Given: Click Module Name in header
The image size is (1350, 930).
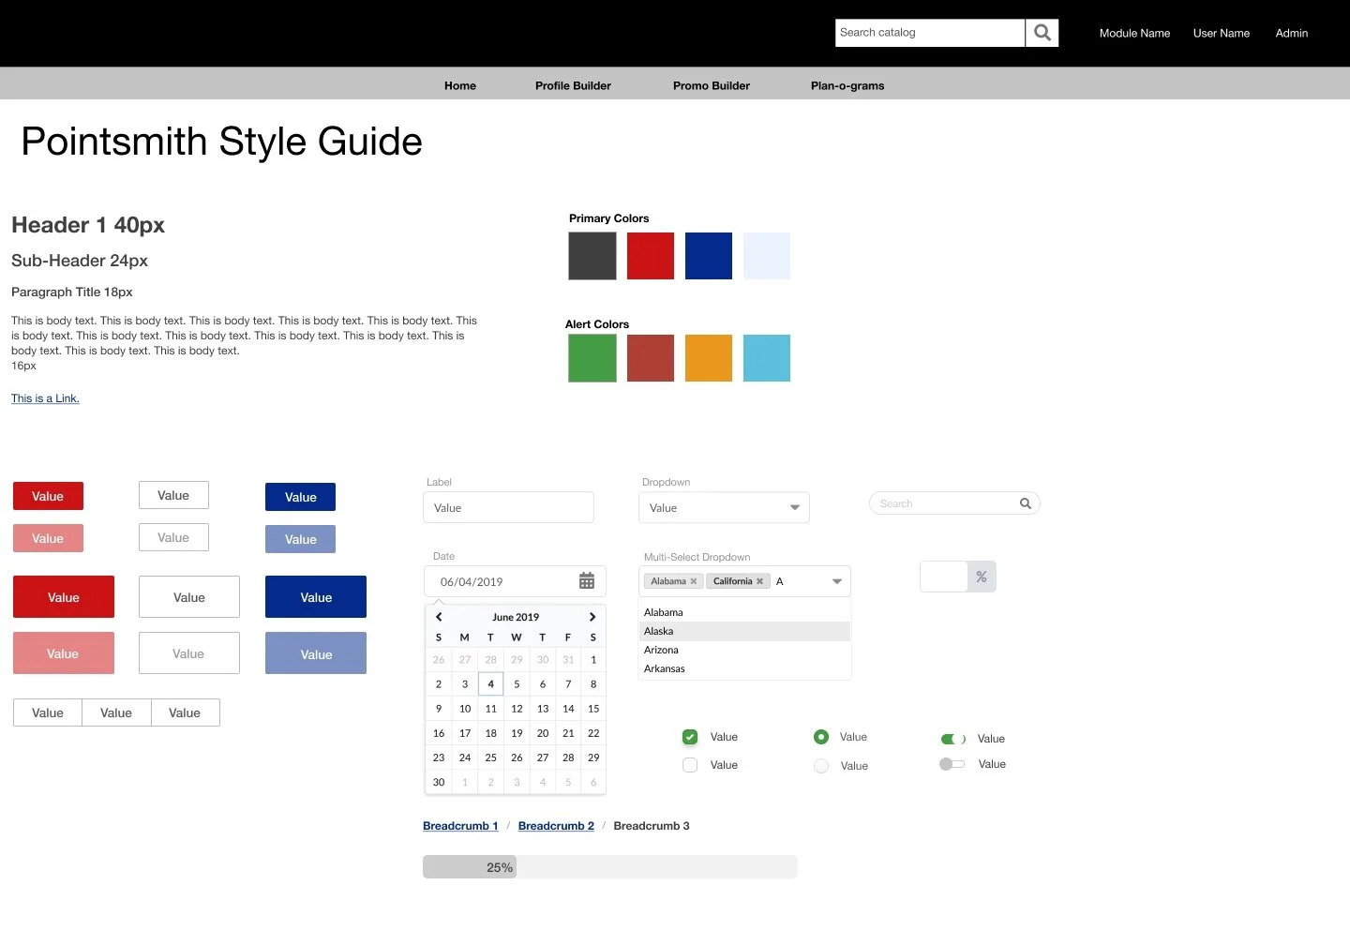Looking at the screenshot, I should (1134, 33).
